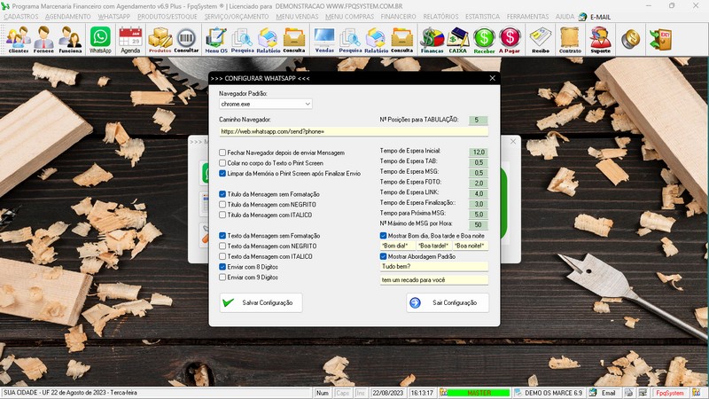Open the Funciona employees icon
This screenshot has height=399, width=709.
tap(70, 40)
